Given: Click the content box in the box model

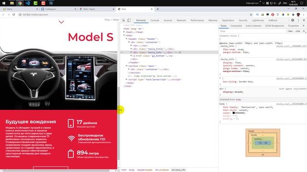Looking at the screenshot, I should pyautogui.click(x=263, y=143).
